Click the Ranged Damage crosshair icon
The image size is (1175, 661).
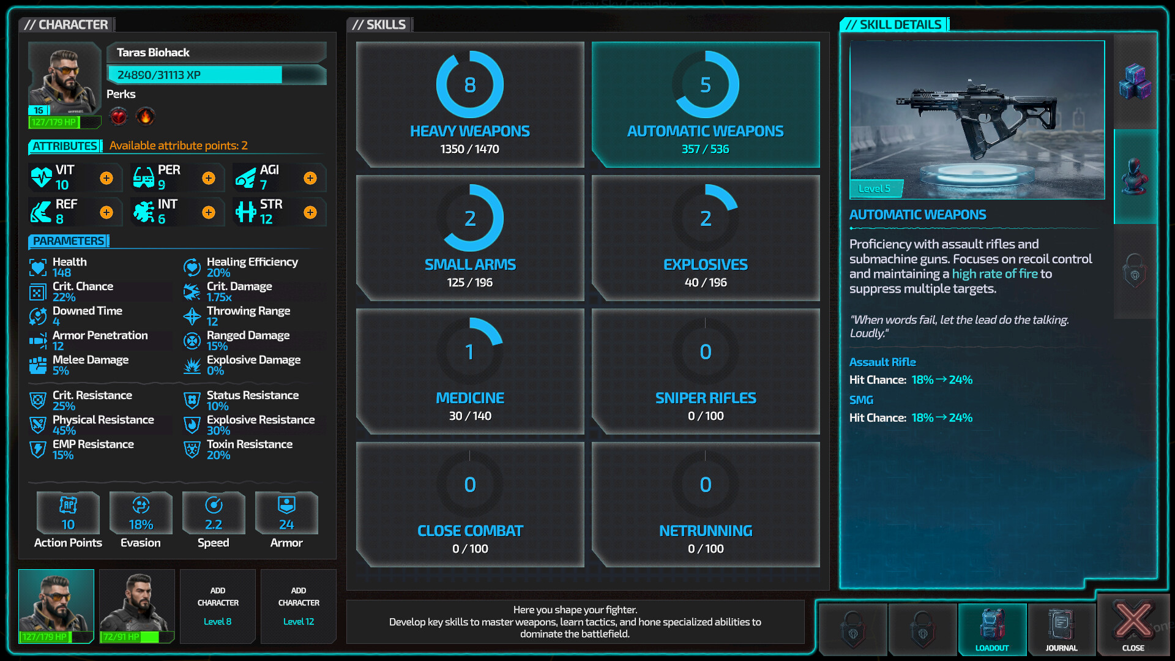pos(192,341)
